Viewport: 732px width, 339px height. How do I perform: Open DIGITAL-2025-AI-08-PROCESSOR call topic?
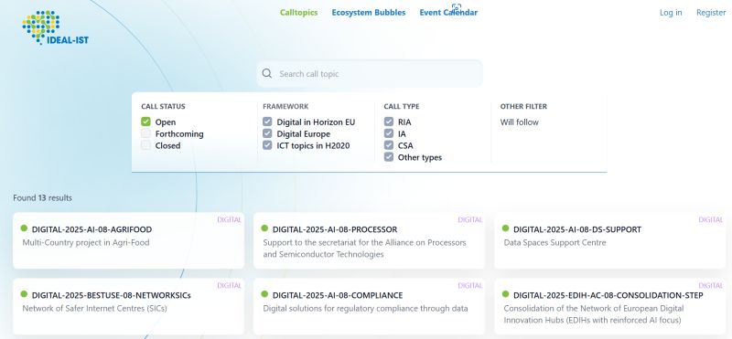coord(335,229)
